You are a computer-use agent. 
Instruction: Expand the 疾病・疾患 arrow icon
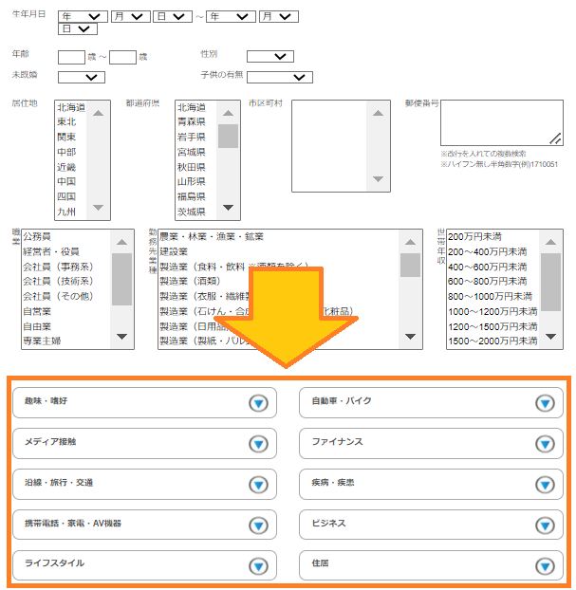(544, 485)
